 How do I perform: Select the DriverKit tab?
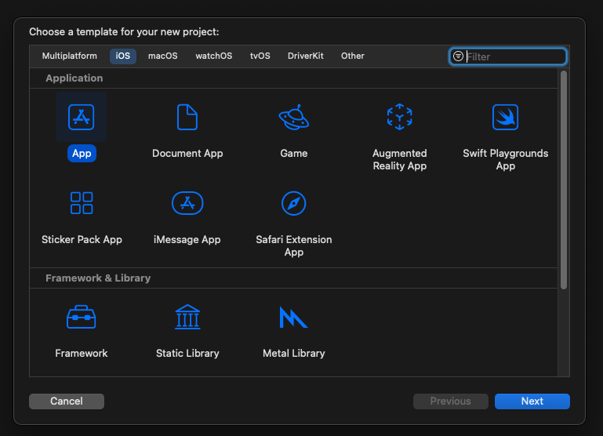pos(306,56)
